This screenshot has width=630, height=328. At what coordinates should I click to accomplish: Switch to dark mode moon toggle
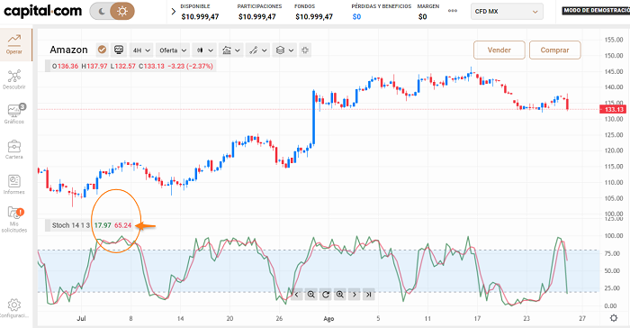click(x=101, y=12)
